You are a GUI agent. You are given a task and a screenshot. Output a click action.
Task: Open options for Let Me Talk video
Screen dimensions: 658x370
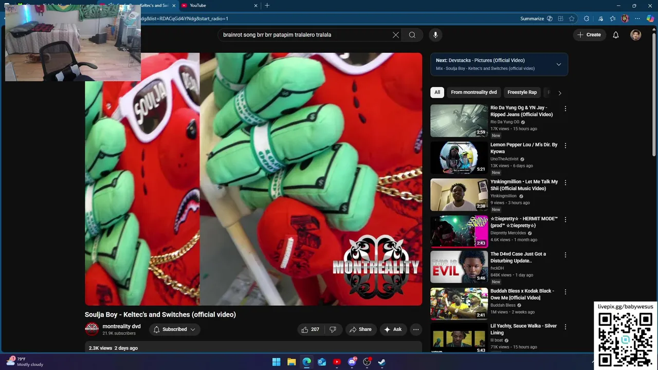[565, 182]
